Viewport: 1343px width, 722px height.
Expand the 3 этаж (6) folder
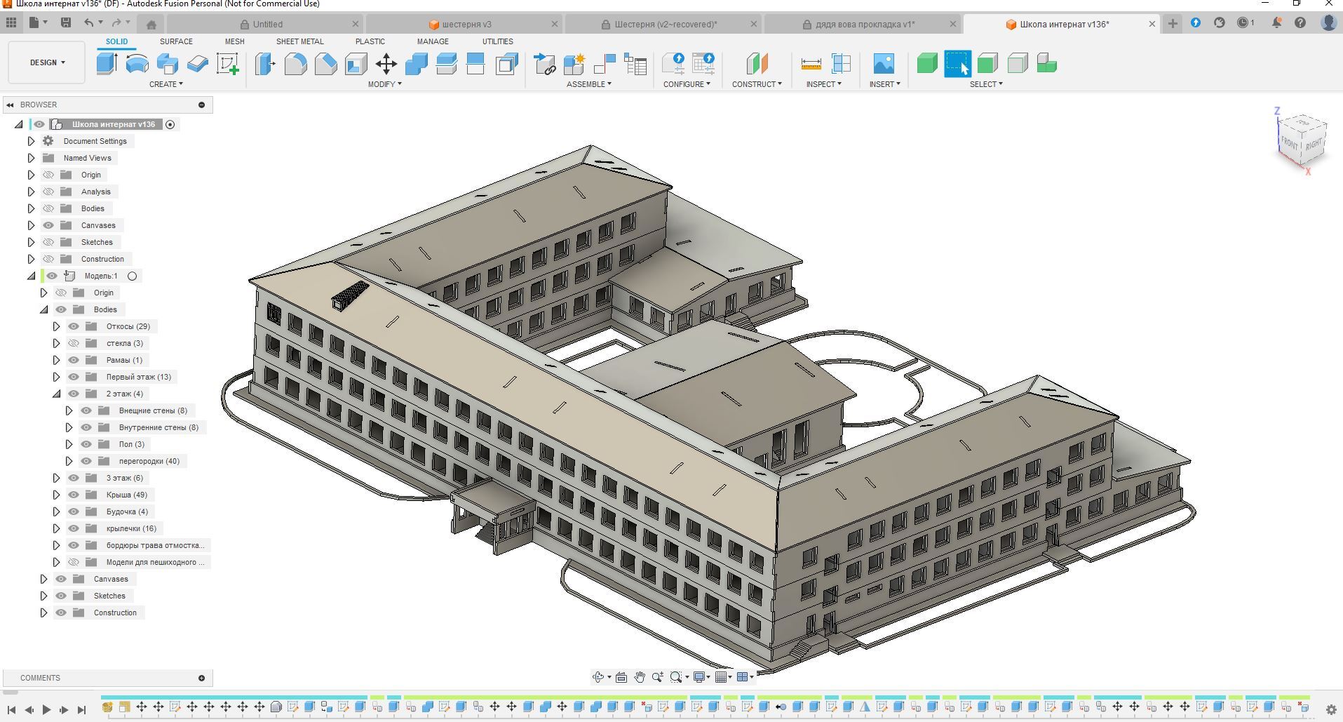click(x=56, y=478)
